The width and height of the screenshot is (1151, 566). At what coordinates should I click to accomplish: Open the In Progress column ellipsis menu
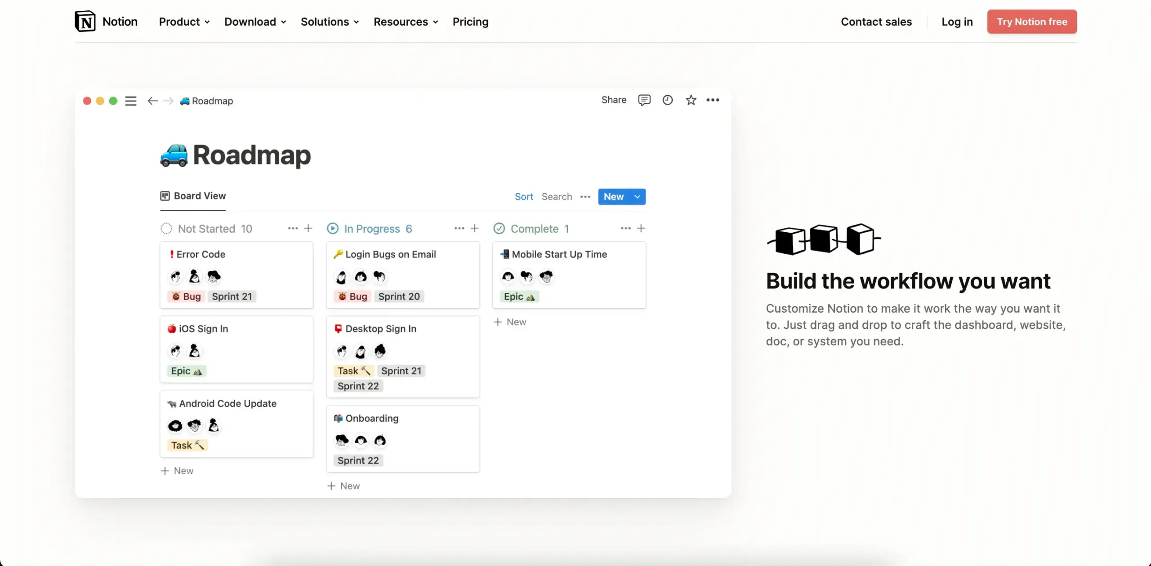459,228
